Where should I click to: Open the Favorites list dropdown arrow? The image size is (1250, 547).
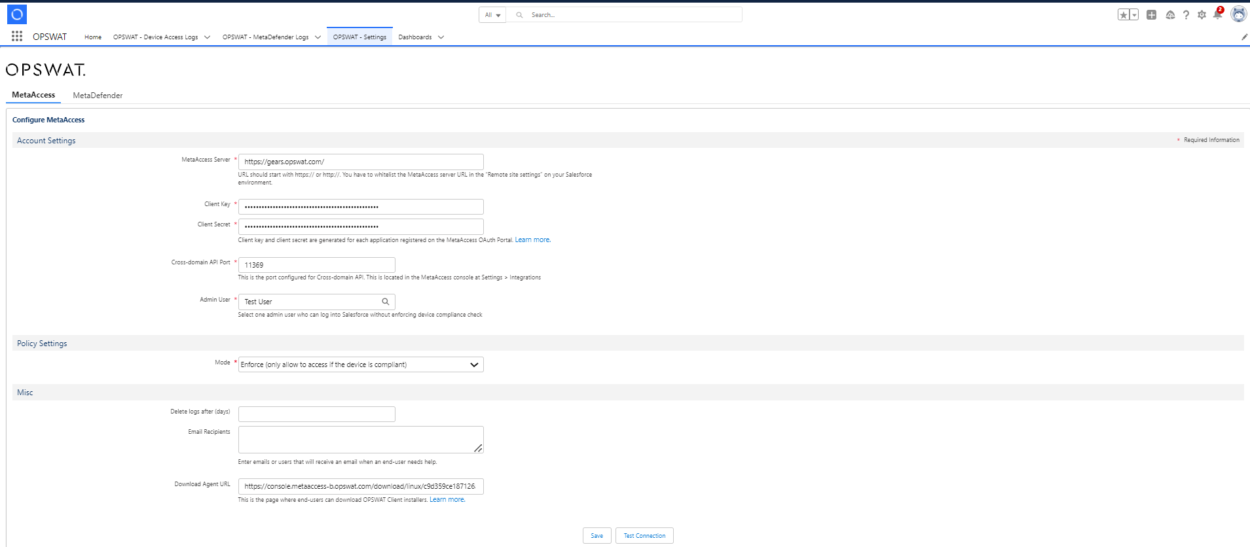pos(1134,15)
